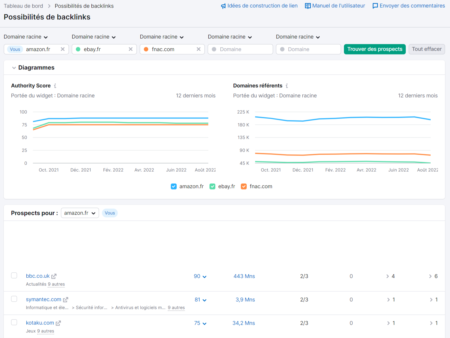
Task: Click Trouver des prospects button
Action: point(375,49)
